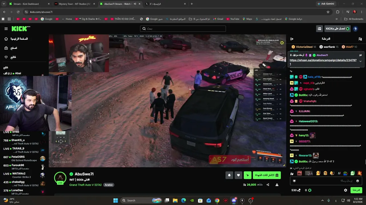The width and height of the screenshot is (366, 205).
Task: Click the KICKs balance icon showing 0
Action: pos(310,190)
